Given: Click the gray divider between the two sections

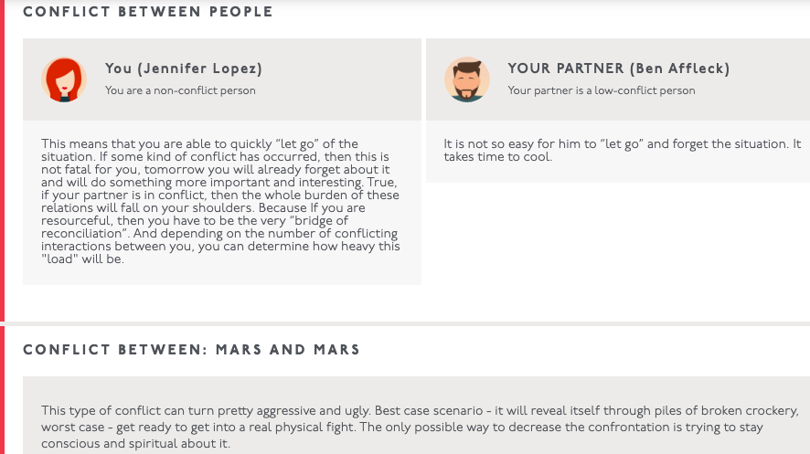Looking at the screenshot, I should point(407,323).
